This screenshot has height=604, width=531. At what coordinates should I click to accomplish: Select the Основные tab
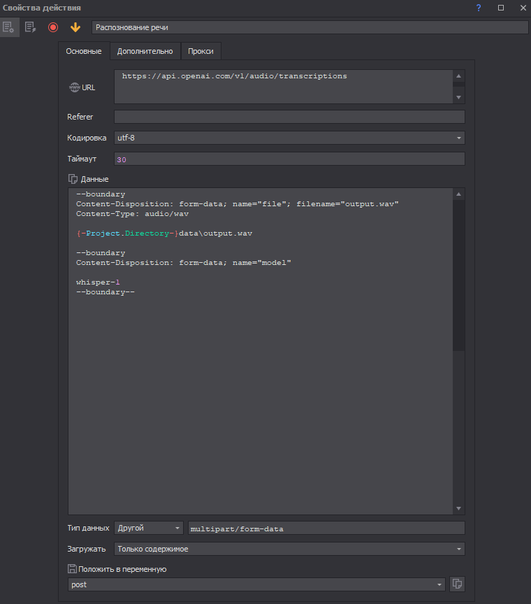click(84, 51)
